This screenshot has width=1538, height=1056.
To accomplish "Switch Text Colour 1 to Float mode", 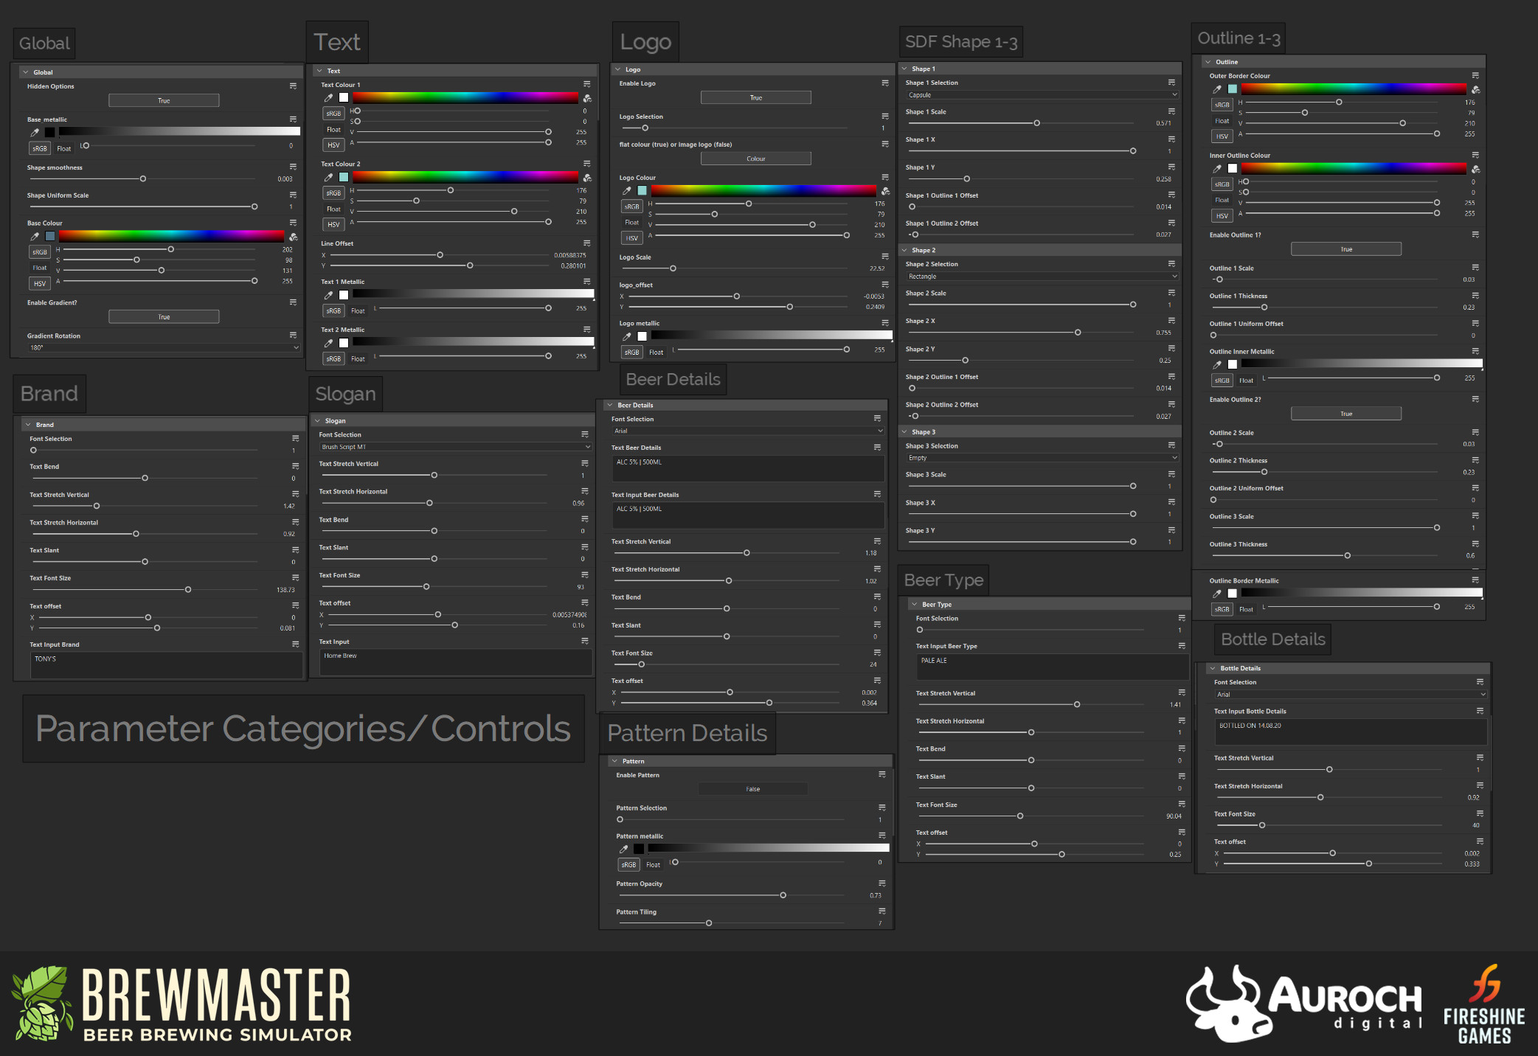I will [333, 129].
